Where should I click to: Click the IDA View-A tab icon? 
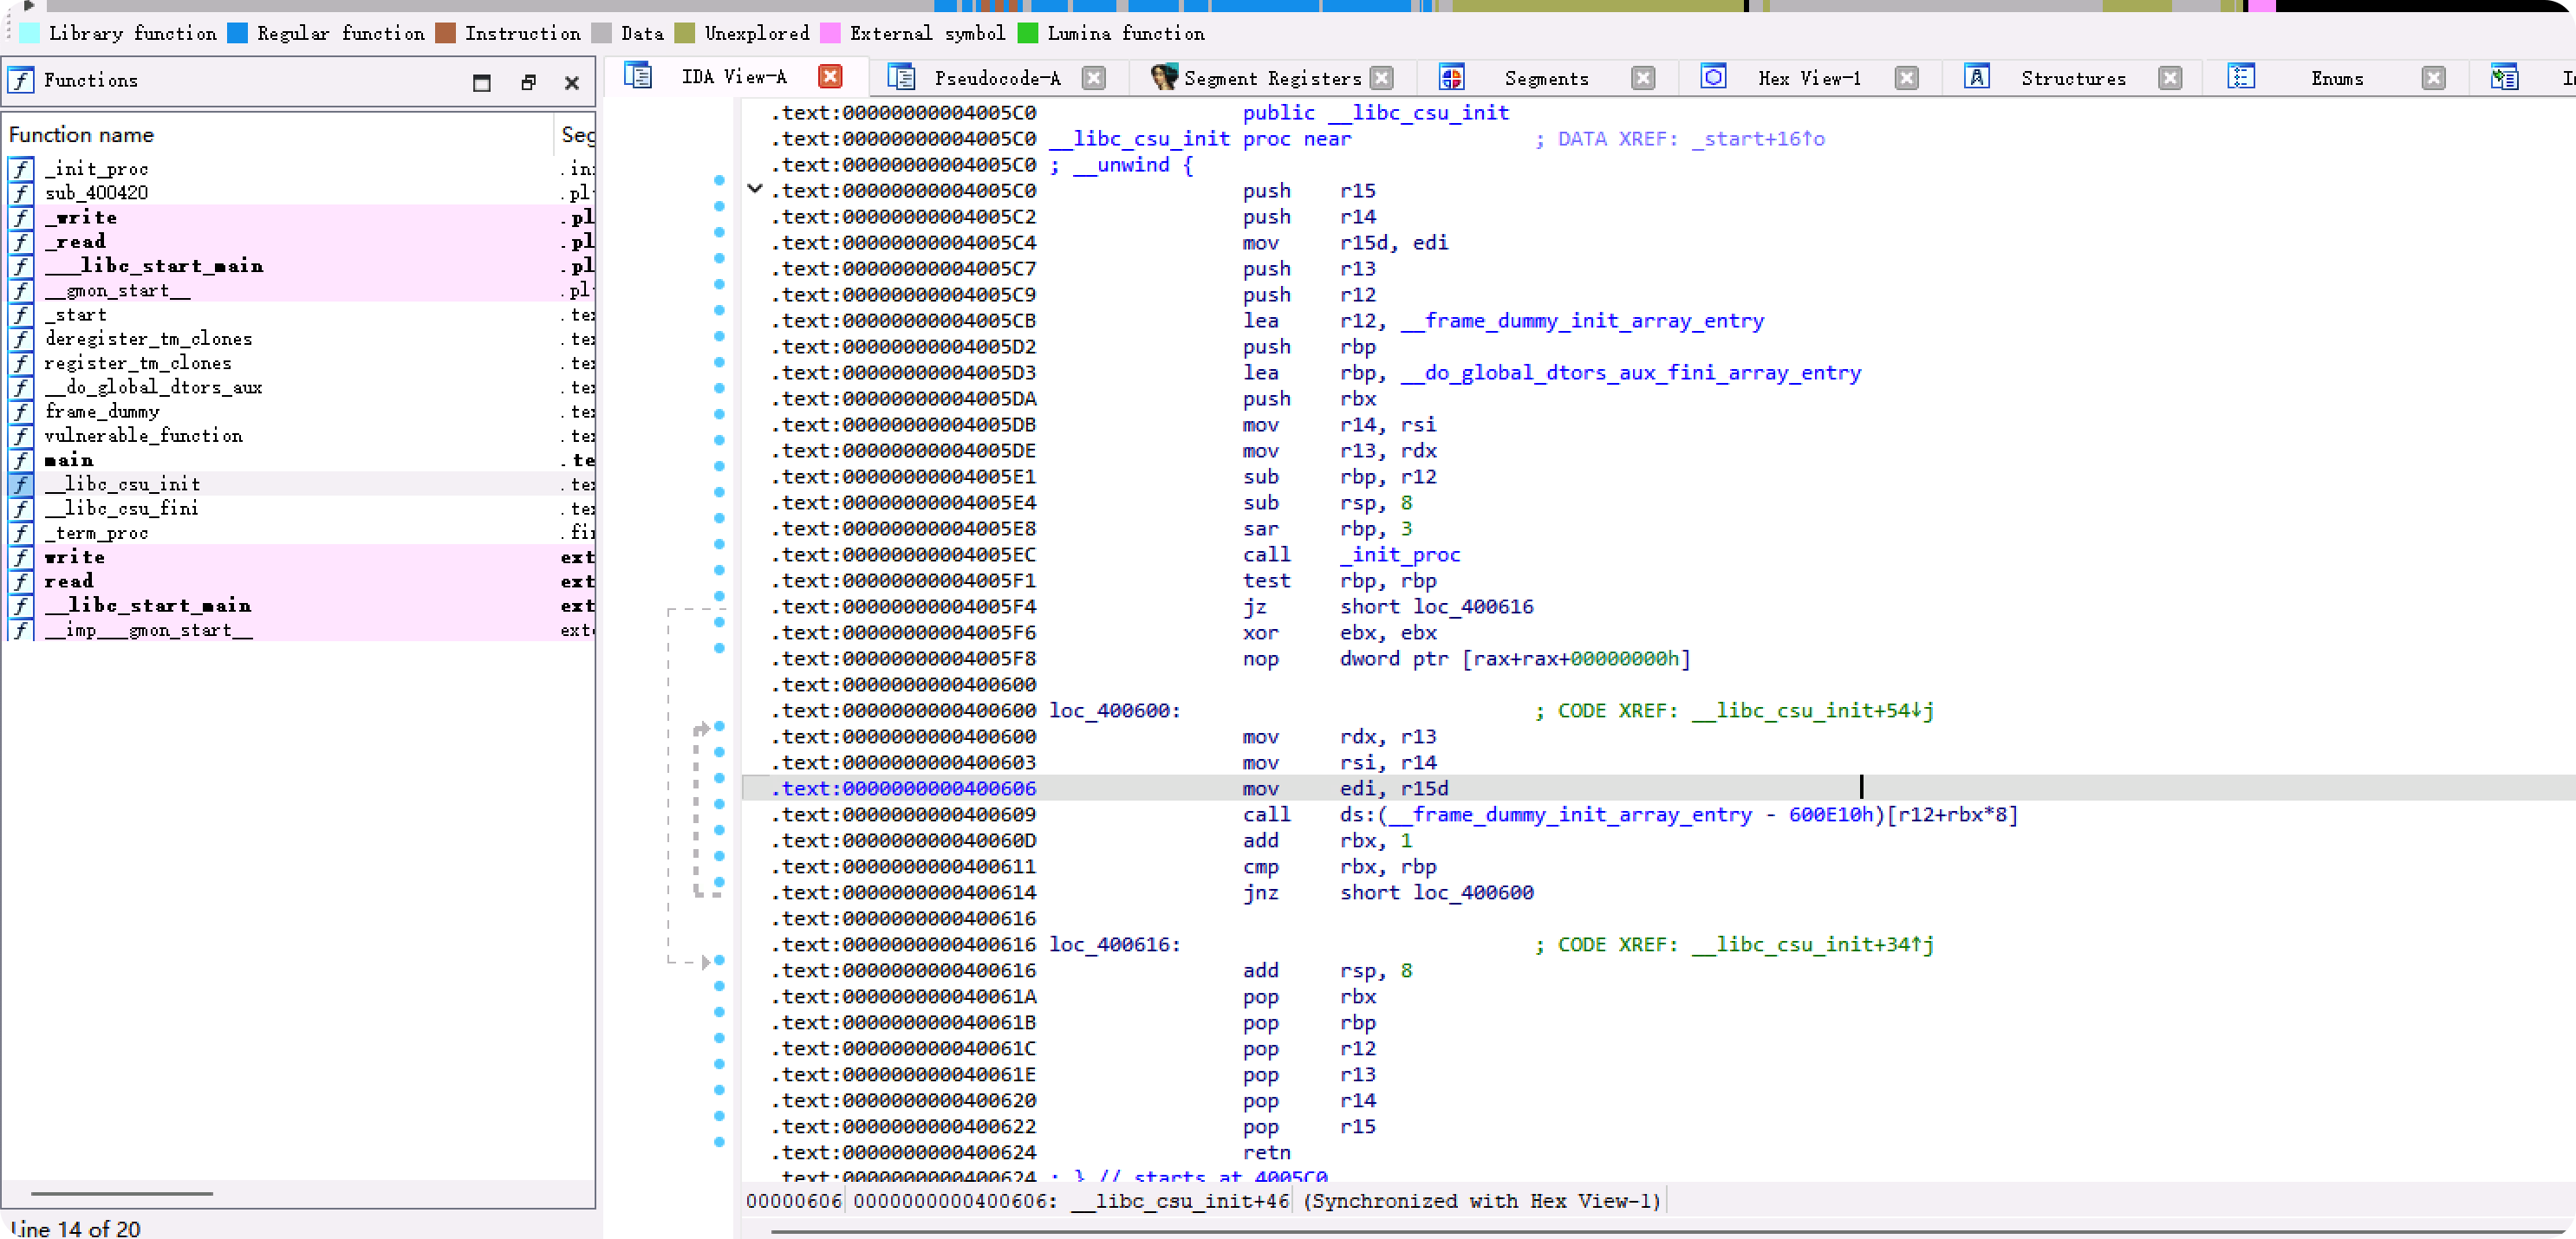(638, 76)
